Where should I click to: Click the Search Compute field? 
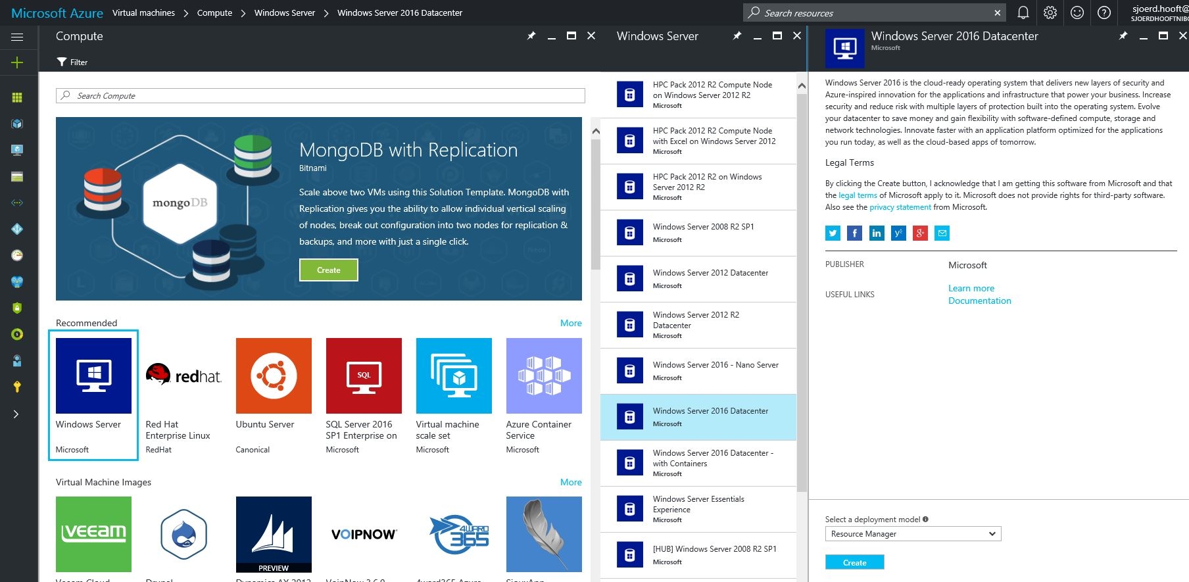point(320,96)
